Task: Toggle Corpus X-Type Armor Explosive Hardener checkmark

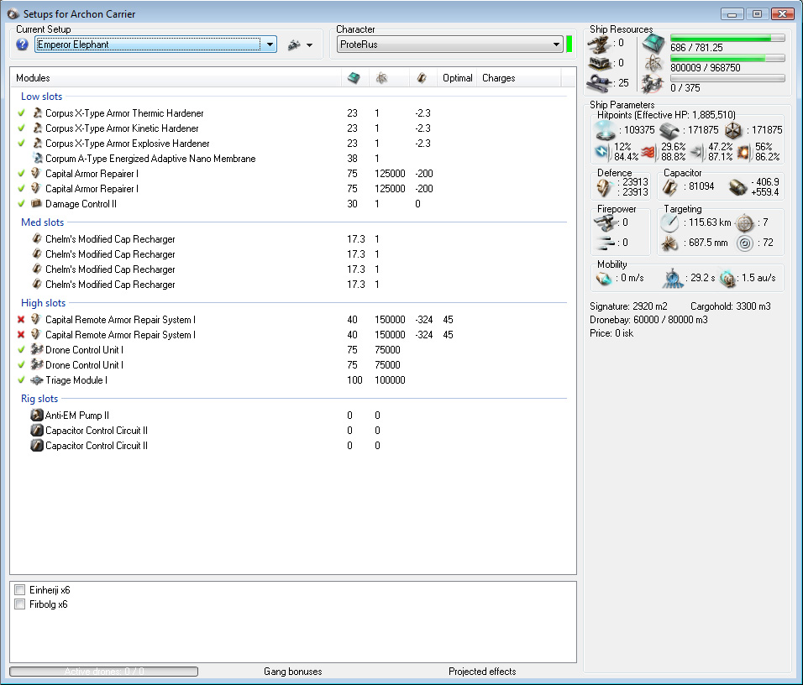Action: 22,144
